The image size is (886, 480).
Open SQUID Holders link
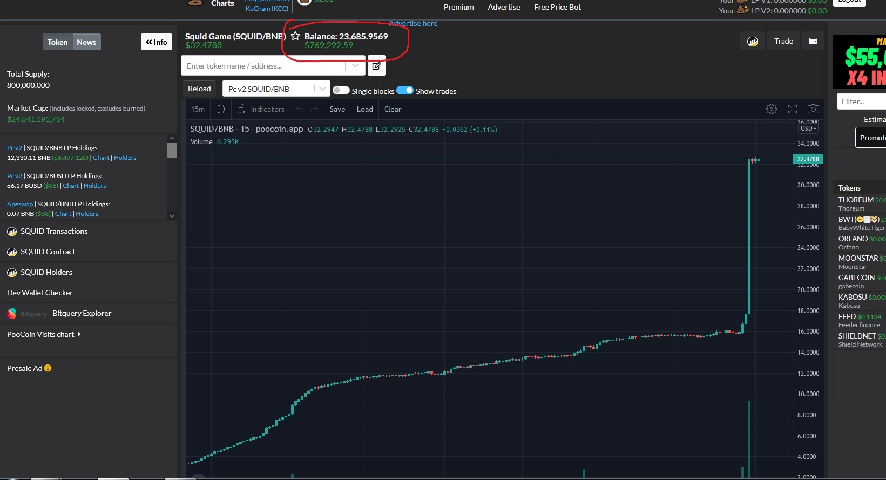pos(46,272)
